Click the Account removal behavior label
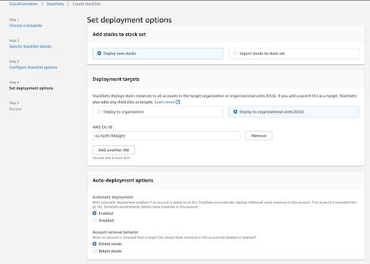The image size is (370, 264). 116,232
